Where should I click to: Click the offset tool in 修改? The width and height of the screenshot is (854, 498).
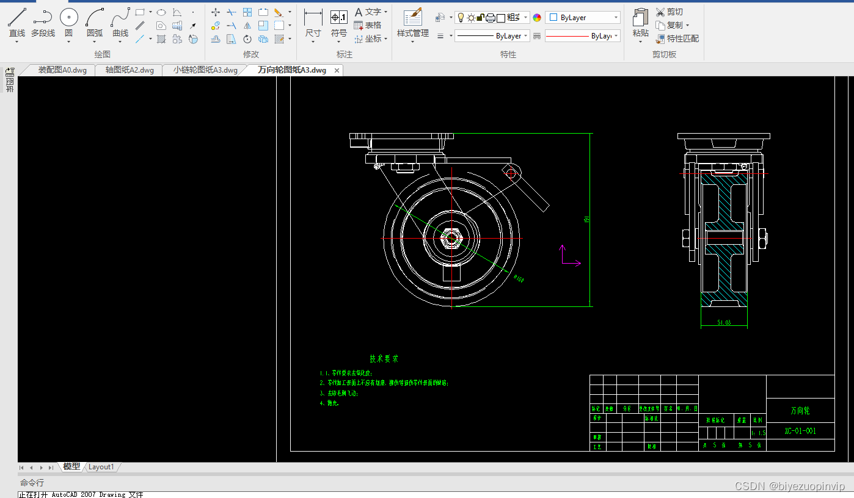pos(216,39)
